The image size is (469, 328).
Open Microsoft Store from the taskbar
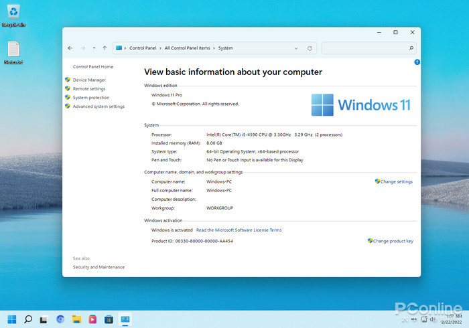[109, 319]
